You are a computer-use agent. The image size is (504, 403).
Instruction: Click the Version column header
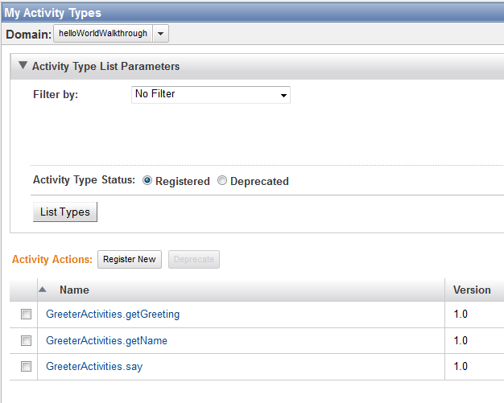(472, 290)
